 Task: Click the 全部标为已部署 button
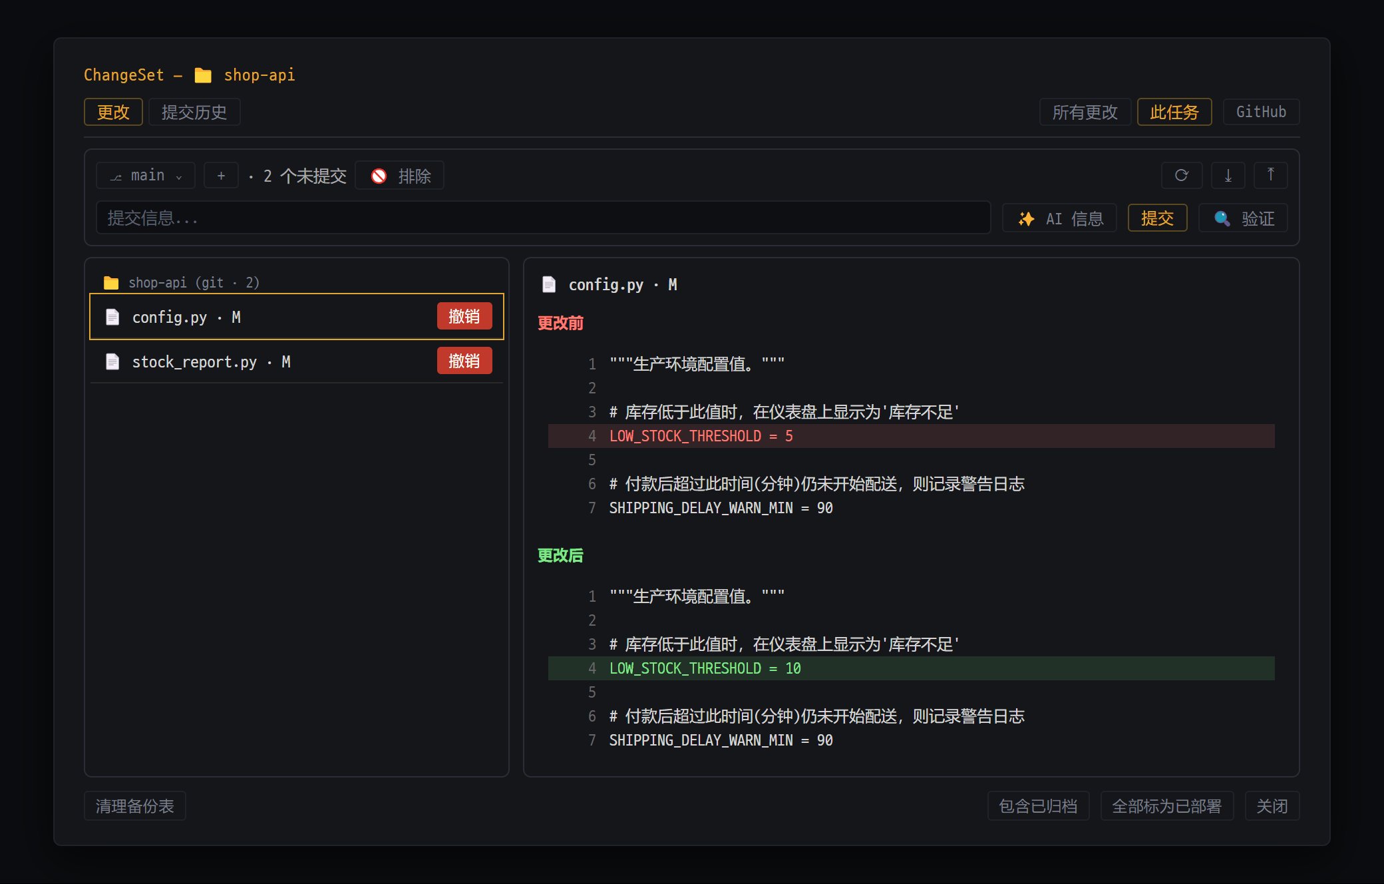tap(1167, 806)
